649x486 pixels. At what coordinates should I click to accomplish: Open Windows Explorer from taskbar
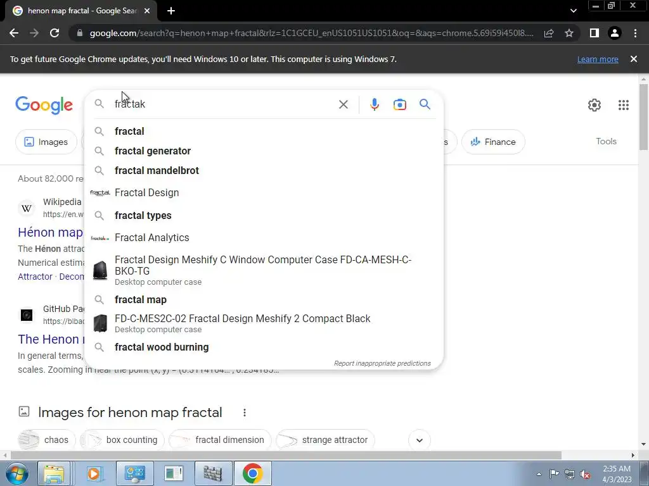coord(54,473)
